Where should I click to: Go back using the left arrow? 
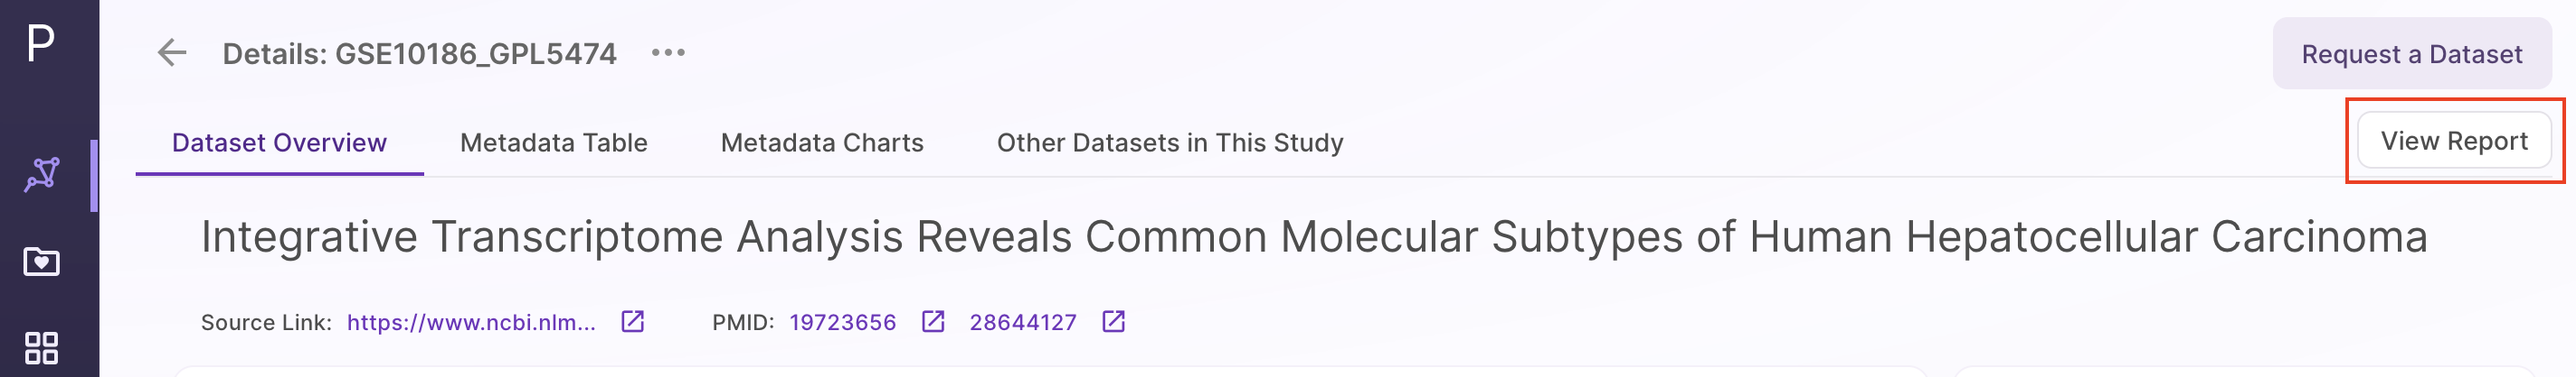pyautogui.click(x=172, y=53)
